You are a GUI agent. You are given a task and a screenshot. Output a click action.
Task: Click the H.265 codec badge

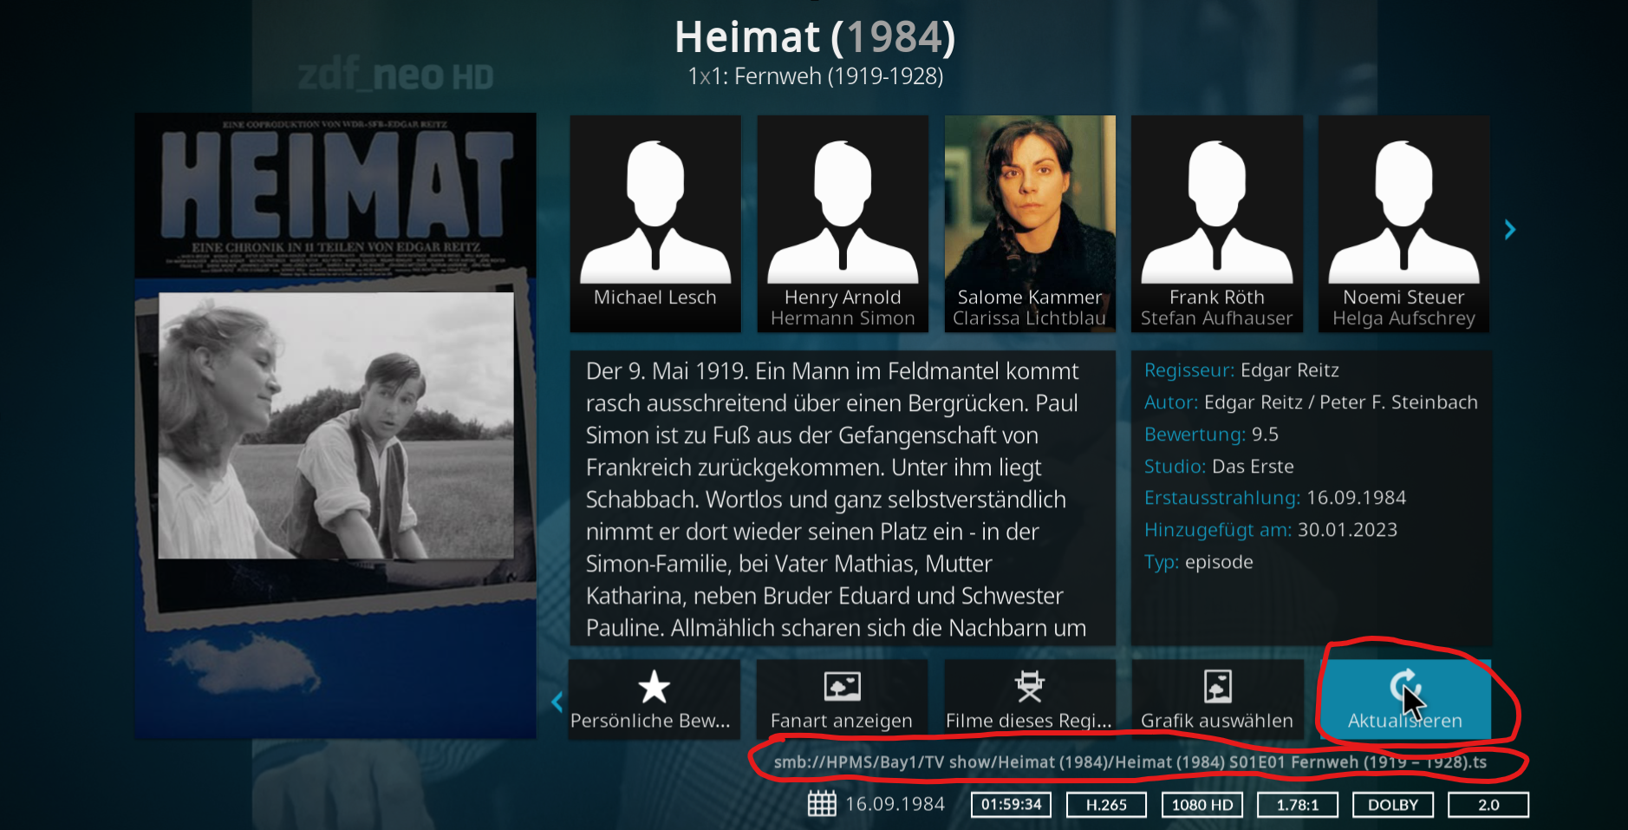(1106, 805)
